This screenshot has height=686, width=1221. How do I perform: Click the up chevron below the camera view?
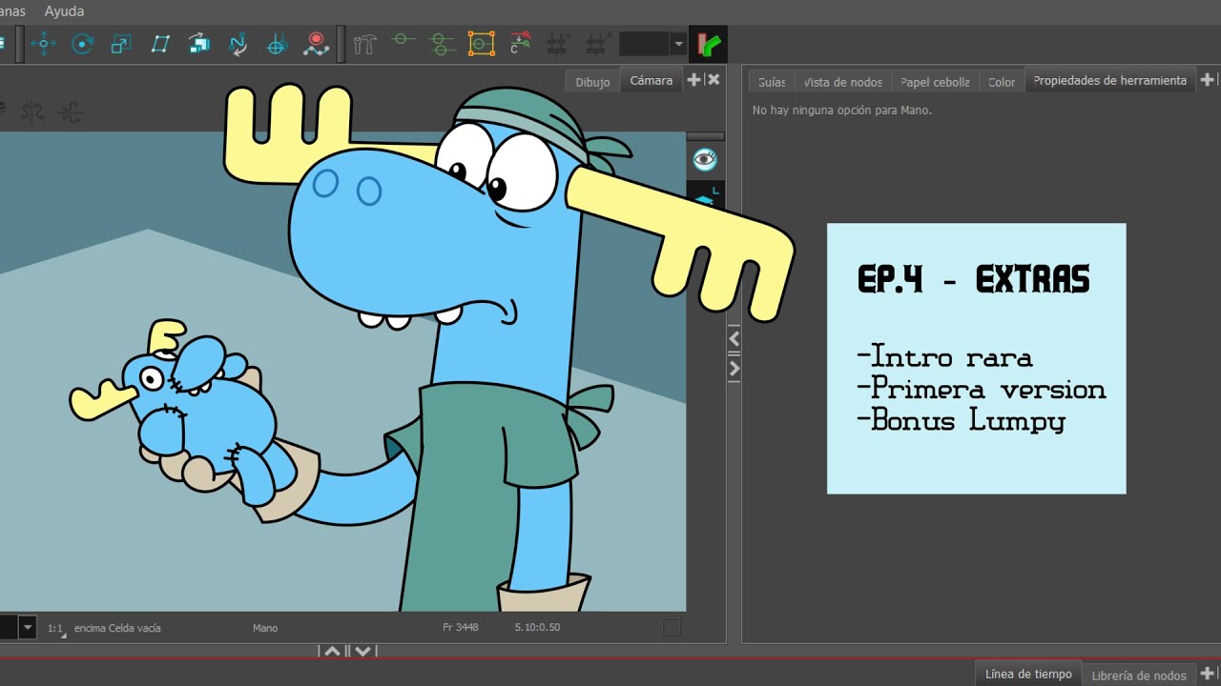click(332, 652)
